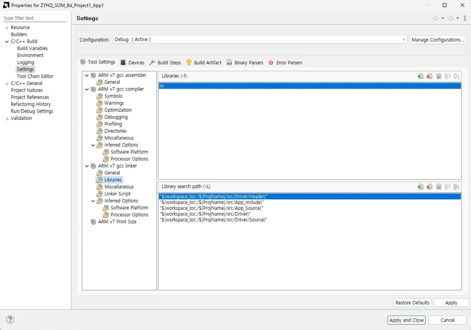This screenshot has width=471, height=330.
Task: Collapse the ARM v7 gcc assembler node
Action: 87,75
